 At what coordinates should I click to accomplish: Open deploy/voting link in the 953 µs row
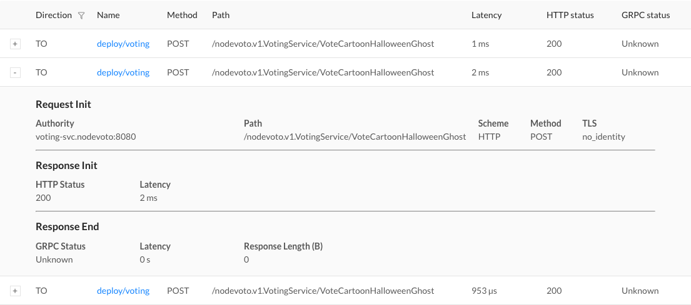[x=123, y=291]
